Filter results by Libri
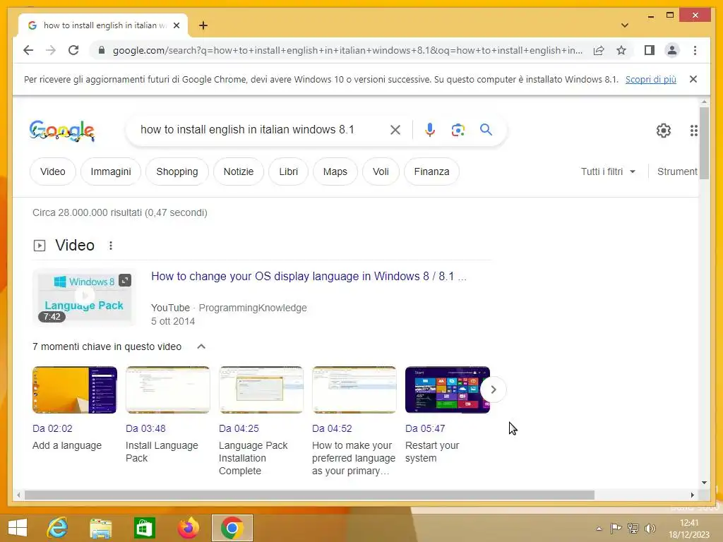Screen dimensions: 723x542 [288, 171]
